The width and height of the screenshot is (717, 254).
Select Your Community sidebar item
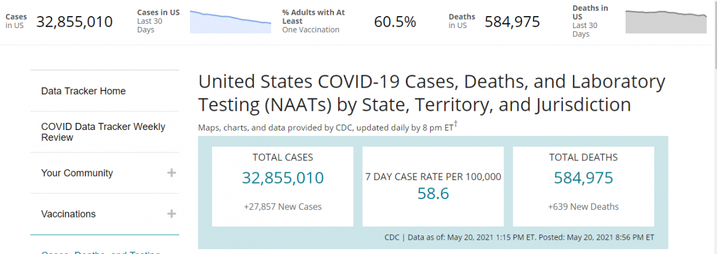click(77, 173)
